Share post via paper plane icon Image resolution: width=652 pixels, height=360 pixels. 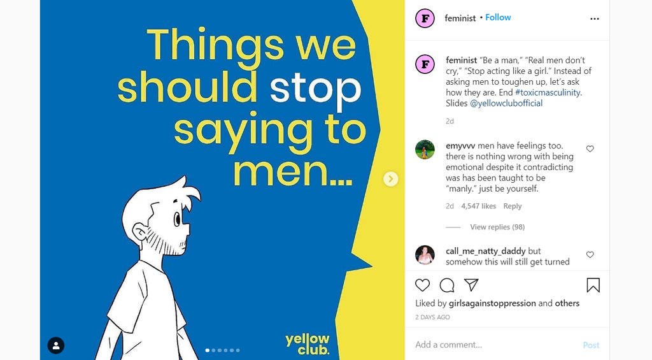pyautogui.click(x=471, y=284)
